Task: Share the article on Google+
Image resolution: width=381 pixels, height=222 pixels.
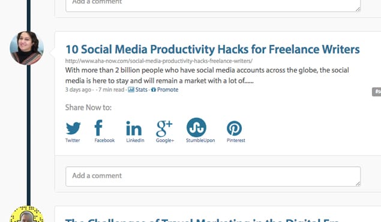Action: 164,128
